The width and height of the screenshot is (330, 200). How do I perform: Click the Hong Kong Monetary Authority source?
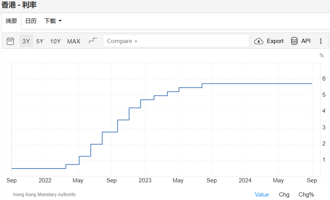(44, 195)
